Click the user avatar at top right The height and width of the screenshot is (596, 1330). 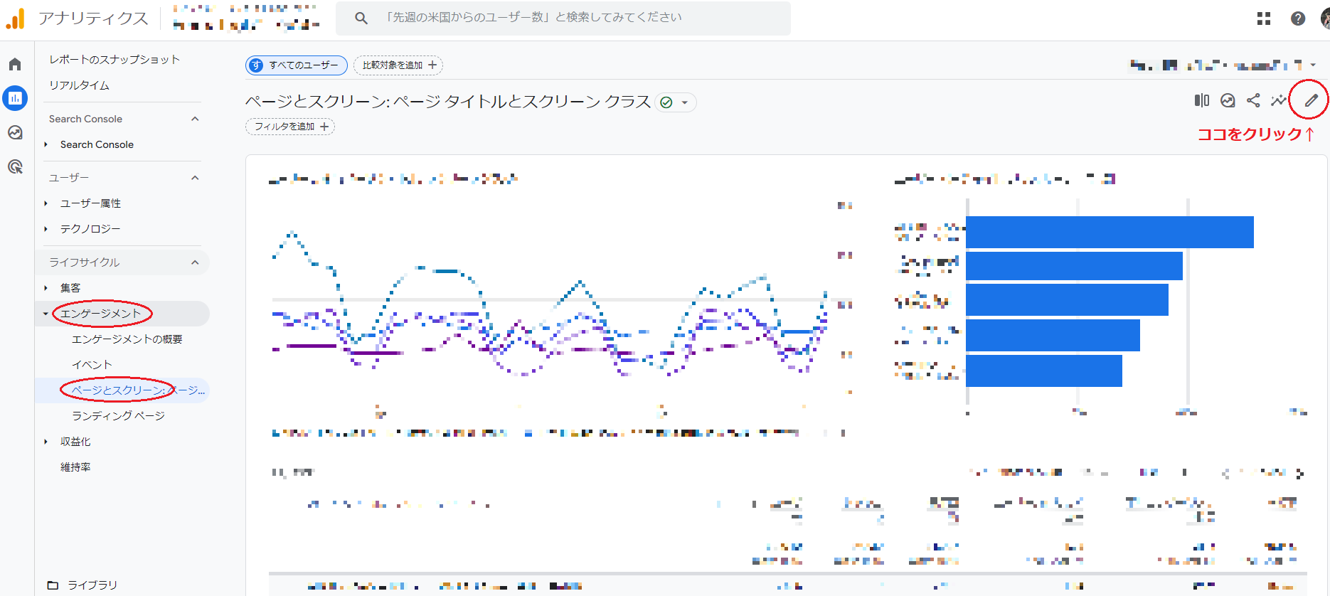pyautogui.click(x=1325, y=18)
